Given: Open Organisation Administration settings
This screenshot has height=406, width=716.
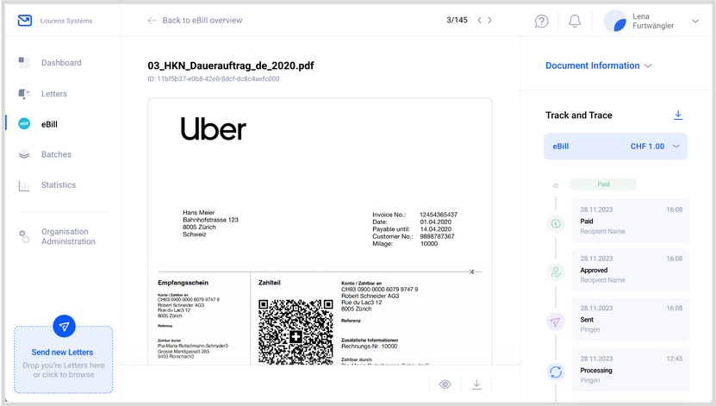Looking at the screenshot, I should 68,236.
